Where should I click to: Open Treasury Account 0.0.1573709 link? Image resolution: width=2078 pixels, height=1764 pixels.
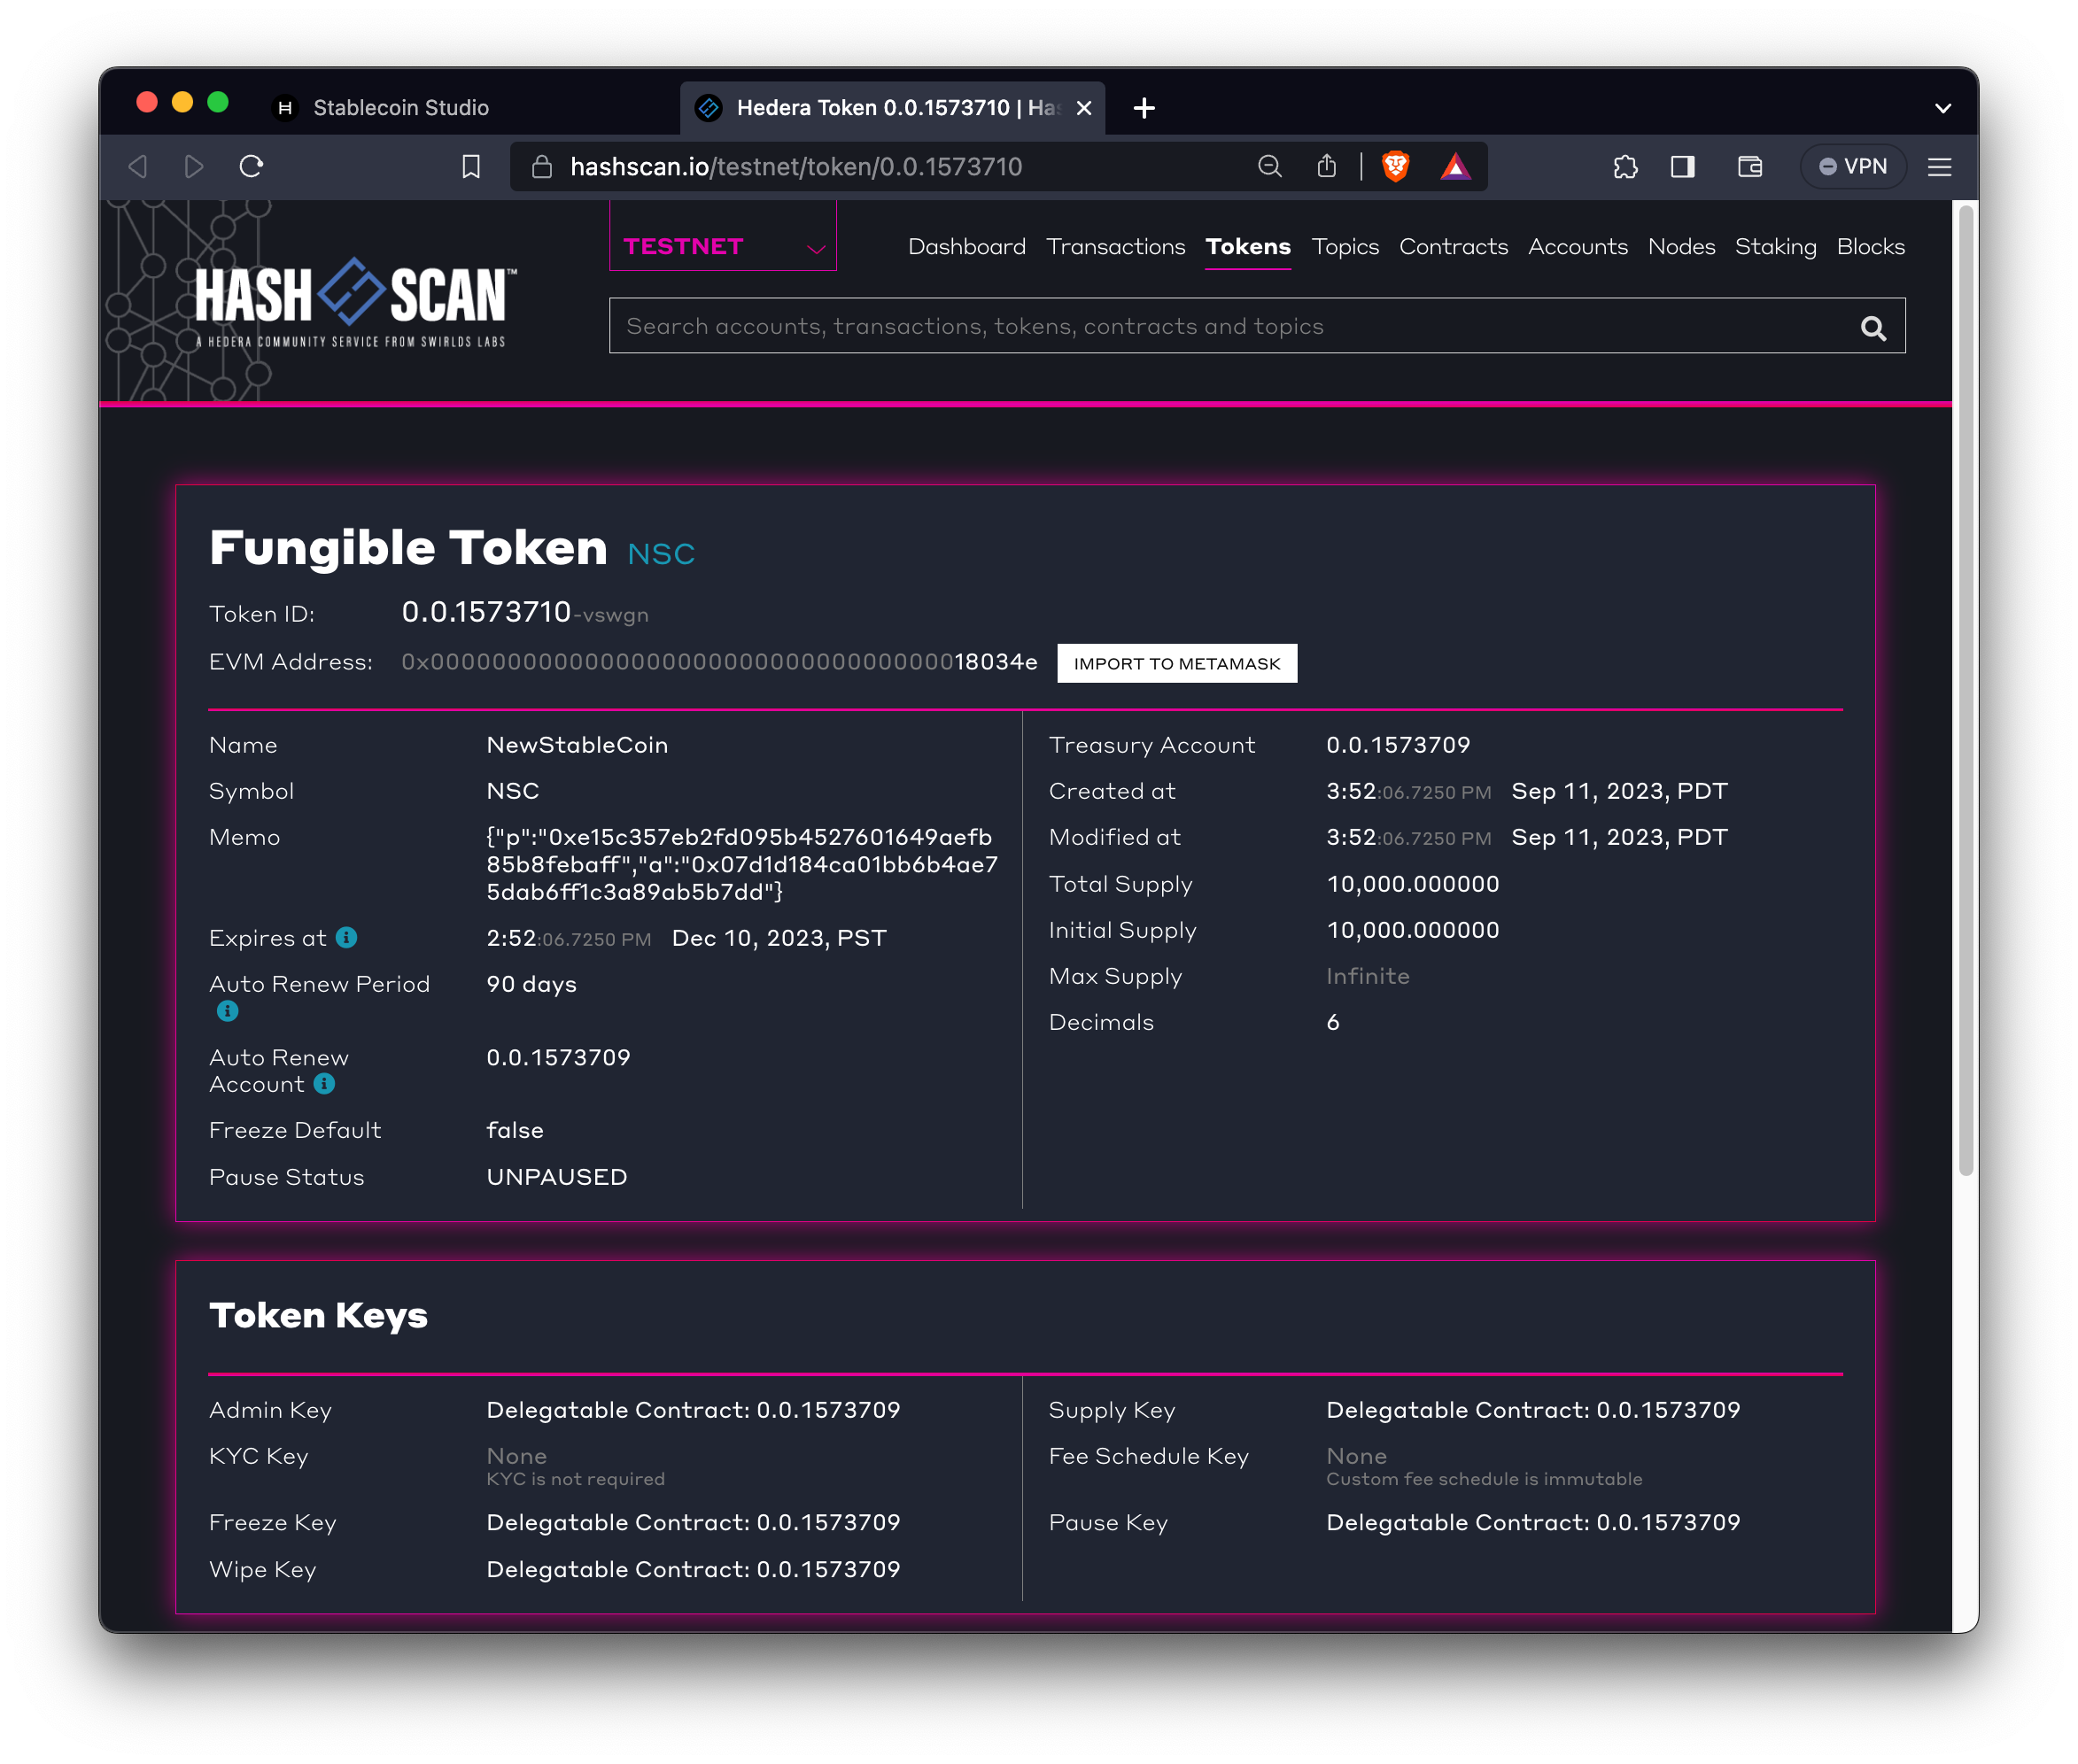[1397, 745]
